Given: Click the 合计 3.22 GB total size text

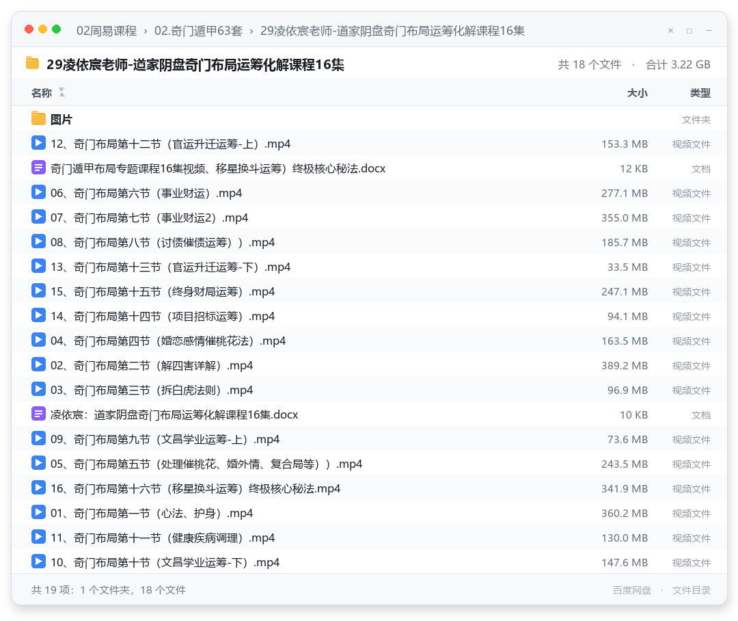Looking at the screenshot, I should coord(678,64).
